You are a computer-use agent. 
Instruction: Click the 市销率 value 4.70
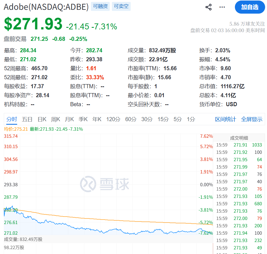[226, 77]
